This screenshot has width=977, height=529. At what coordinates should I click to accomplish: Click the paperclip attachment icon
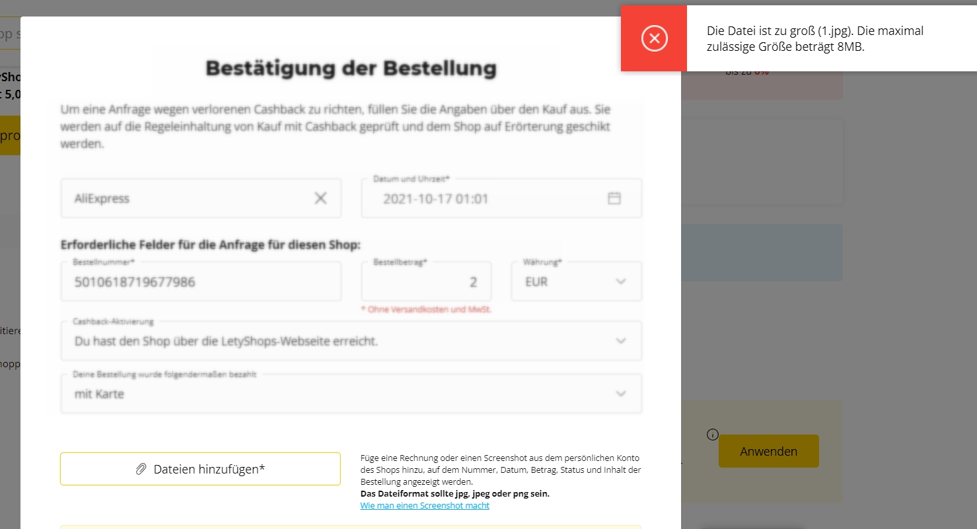141,469
